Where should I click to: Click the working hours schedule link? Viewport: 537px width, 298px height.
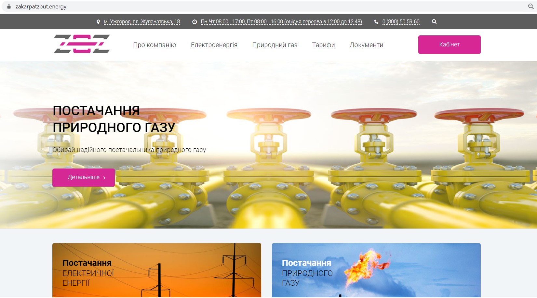[x=281, y=22]
